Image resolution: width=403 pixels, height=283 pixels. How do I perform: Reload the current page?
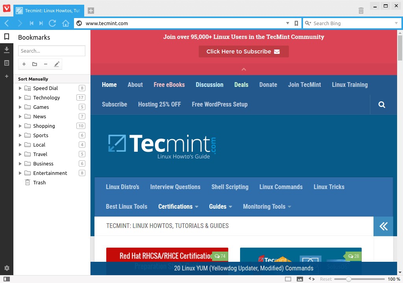click(x=52, y=23)
